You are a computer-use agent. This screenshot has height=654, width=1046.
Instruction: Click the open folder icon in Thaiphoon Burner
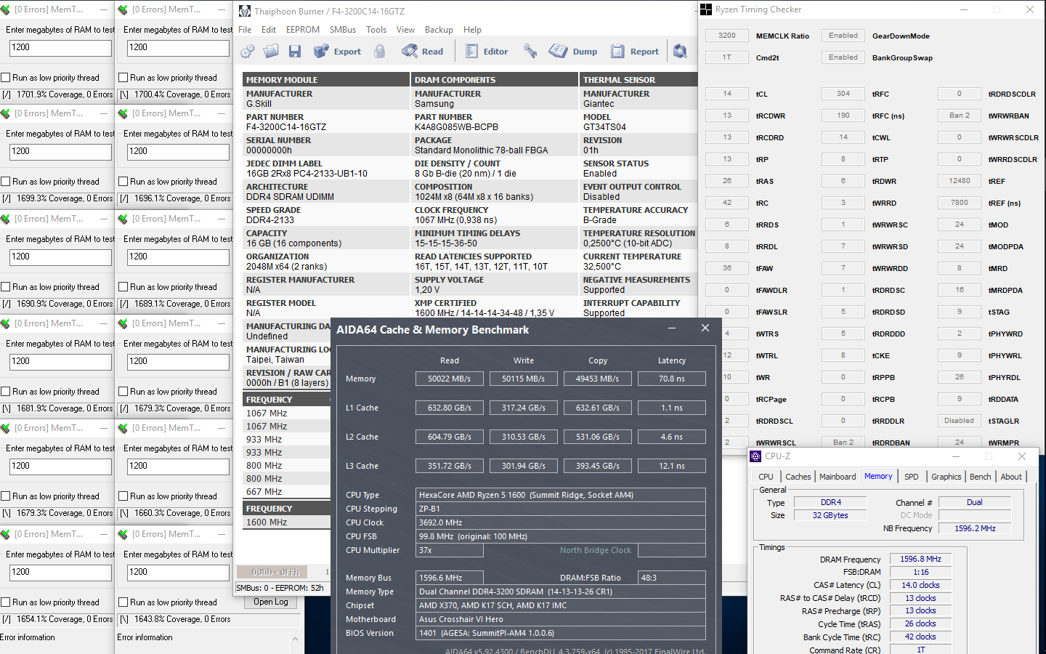271,52
